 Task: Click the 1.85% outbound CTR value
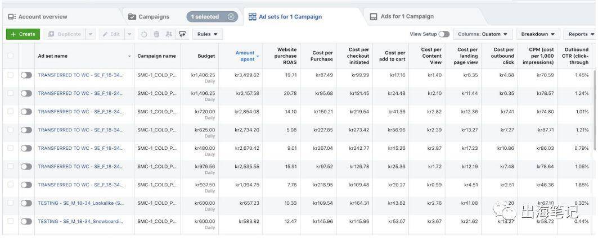point(582,185)
